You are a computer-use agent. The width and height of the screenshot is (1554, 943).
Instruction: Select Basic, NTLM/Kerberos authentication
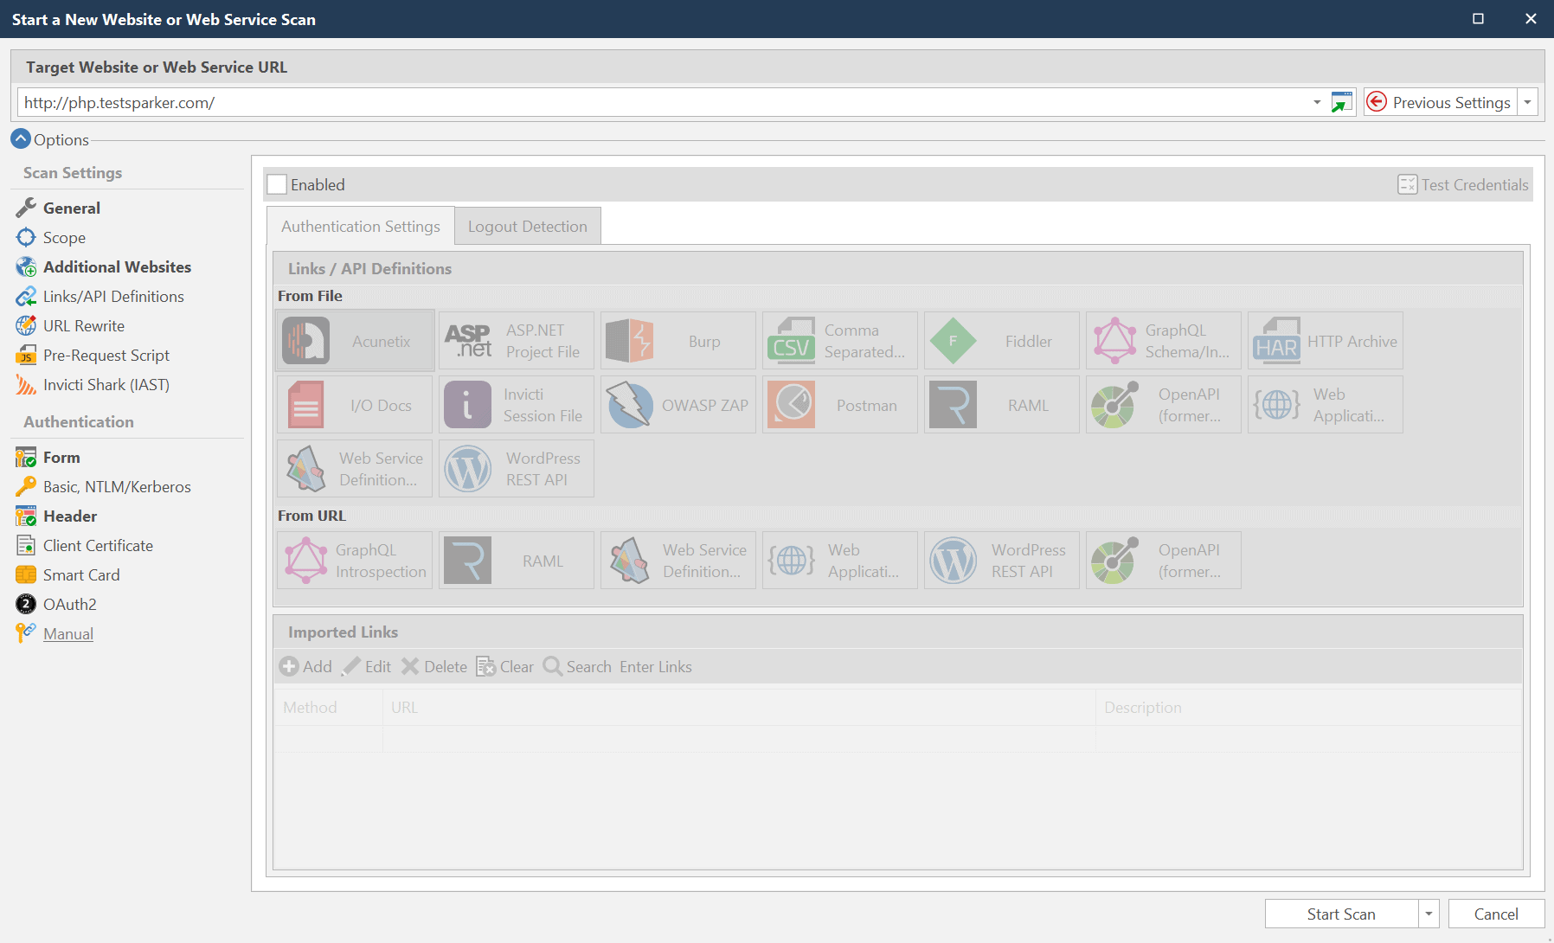tap(117, 486)
